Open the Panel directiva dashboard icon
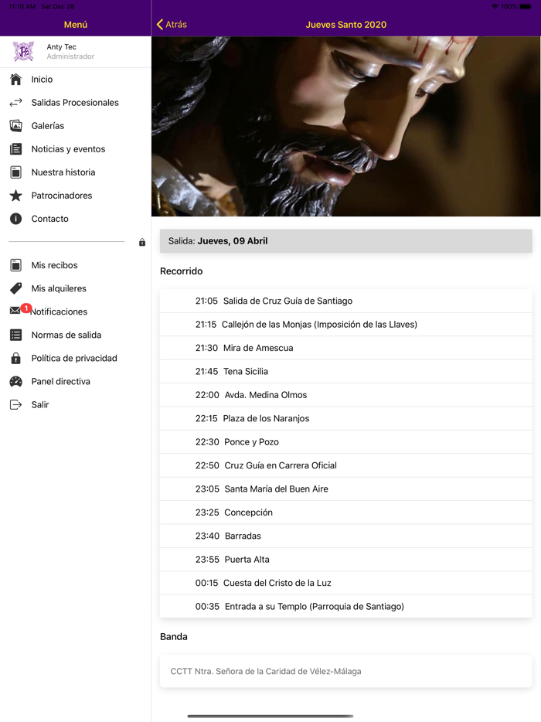 pos(15,381)
